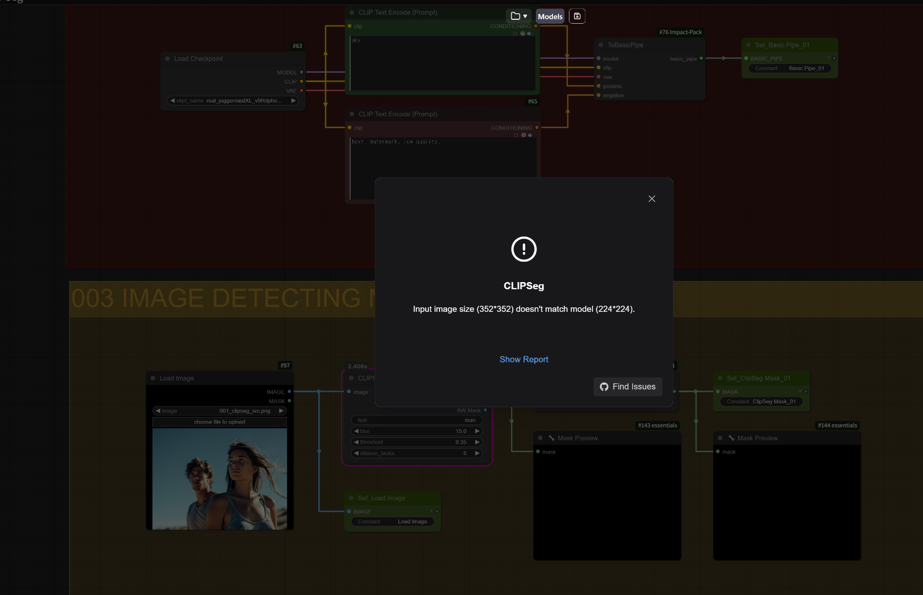Open the workflow folder icon in the toolbar

(515, 16)
